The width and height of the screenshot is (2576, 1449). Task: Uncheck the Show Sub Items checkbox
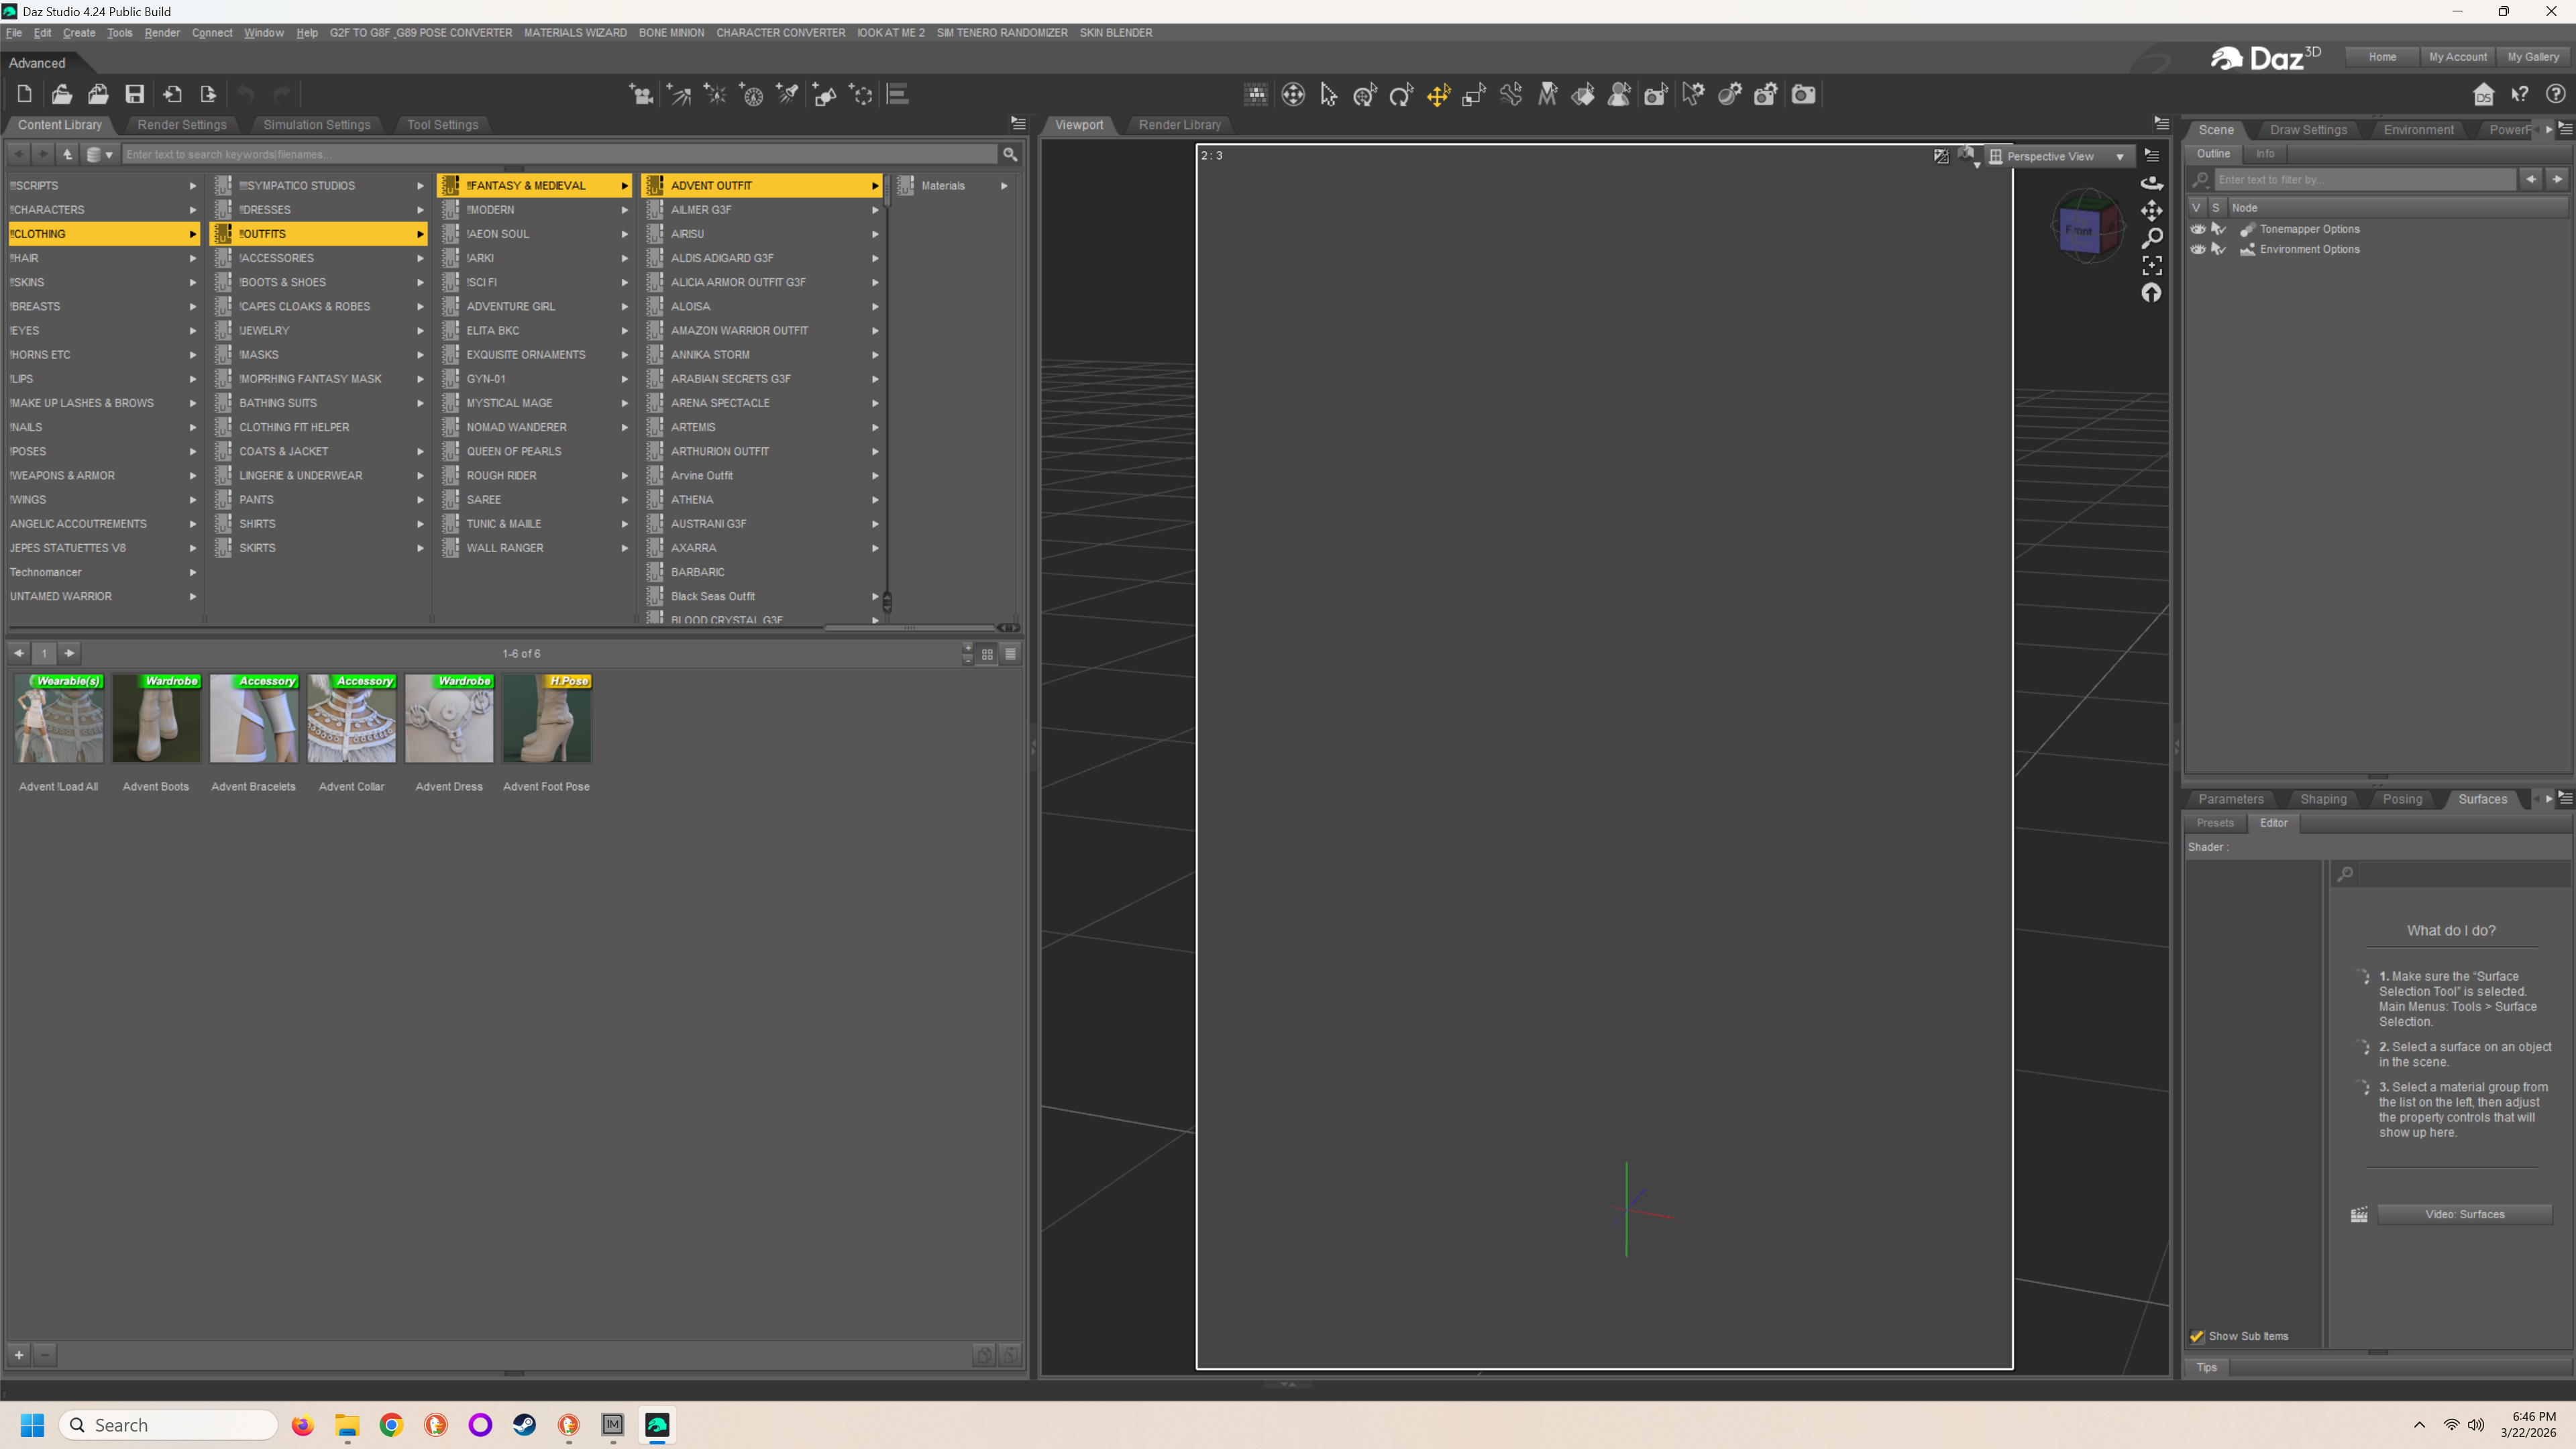pos(2197,1336)
